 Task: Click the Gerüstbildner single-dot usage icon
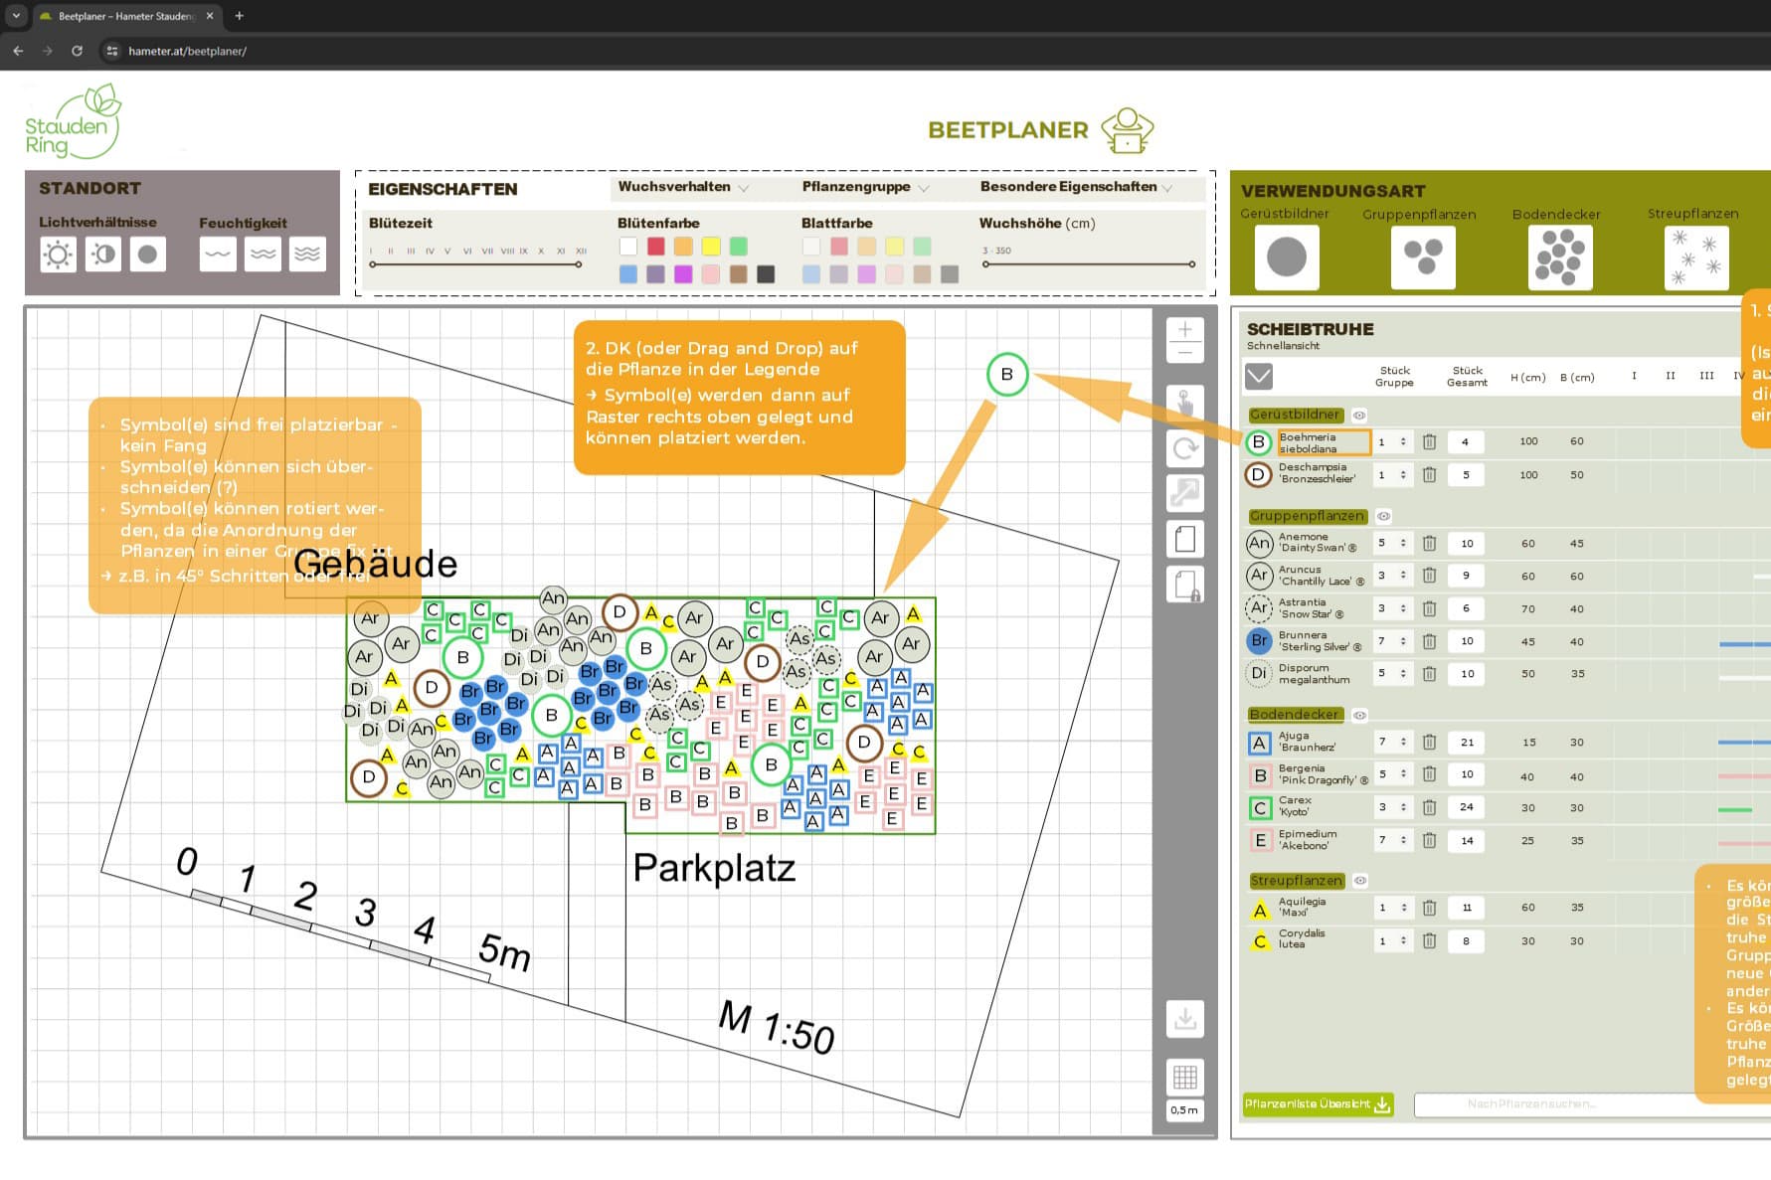coord(1287,257)
